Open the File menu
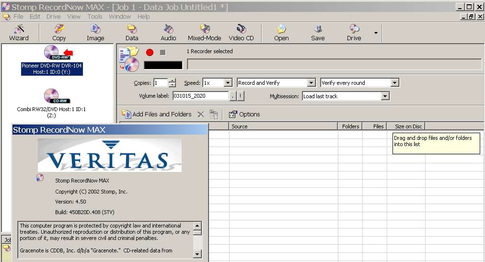The width and height of the screenshot is (485, 262). 18,16
